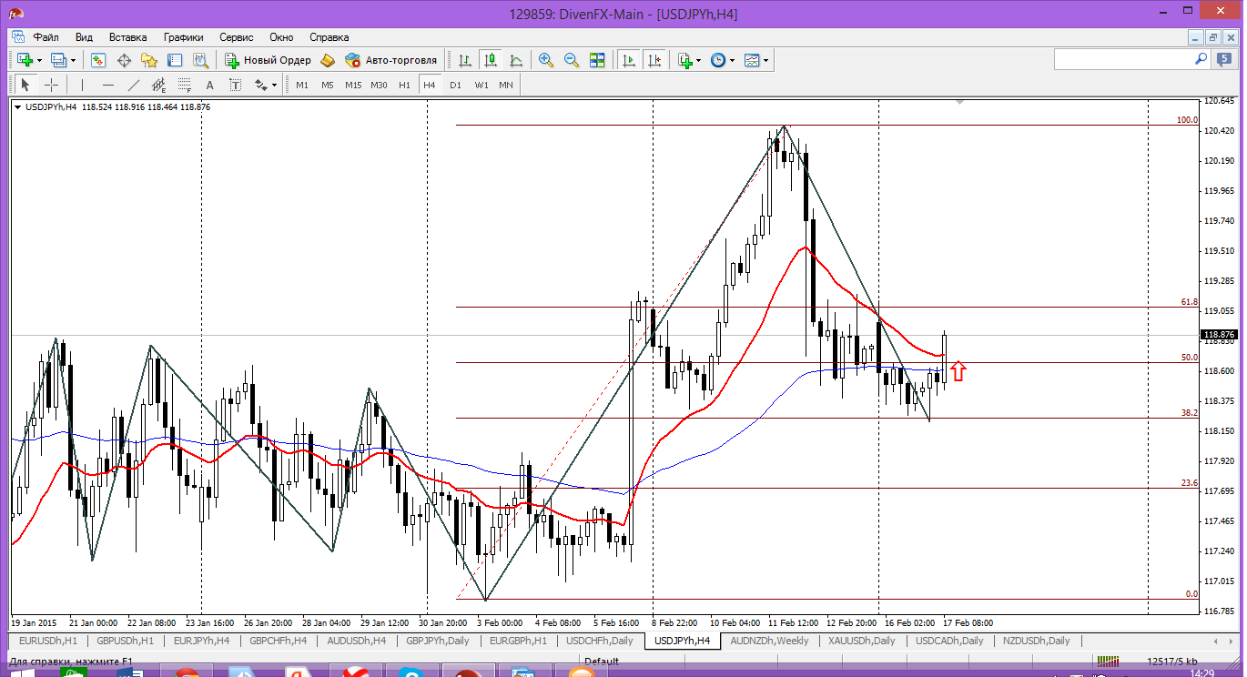
Task: Select the crosshair tool
Action: pos(52,85)
